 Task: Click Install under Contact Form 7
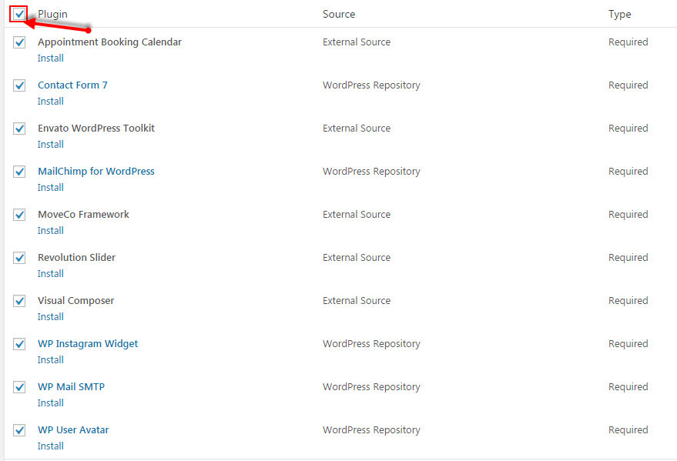pos(51,102)
